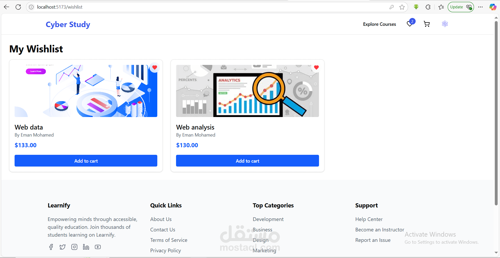Screen dimensions: 500x258
Task: Open the Instagram icon in footer
Action: click(74, 247)
